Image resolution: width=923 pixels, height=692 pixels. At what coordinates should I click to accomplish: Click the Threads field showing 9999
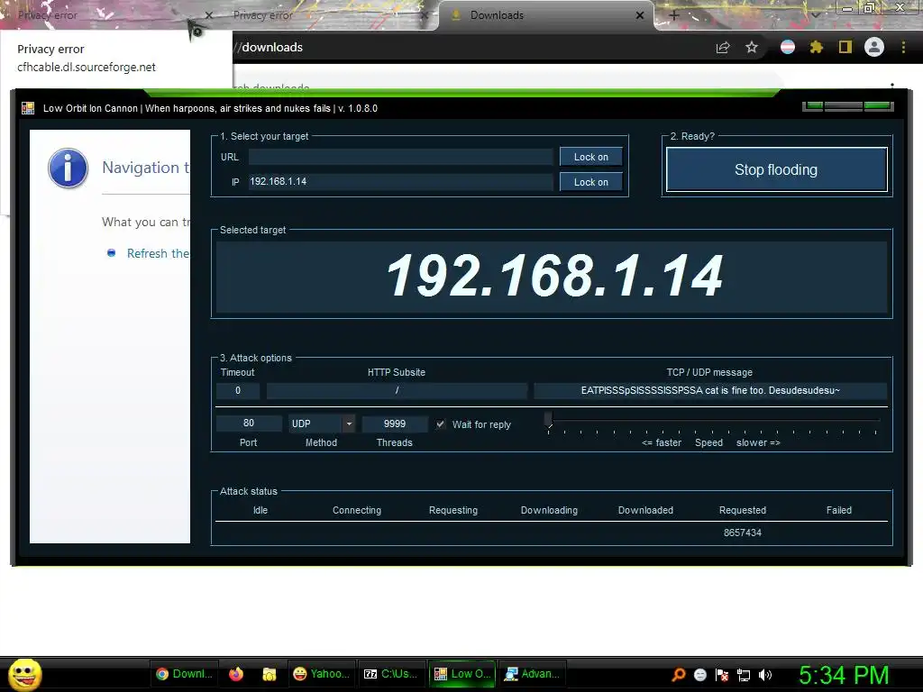[395, 423]
